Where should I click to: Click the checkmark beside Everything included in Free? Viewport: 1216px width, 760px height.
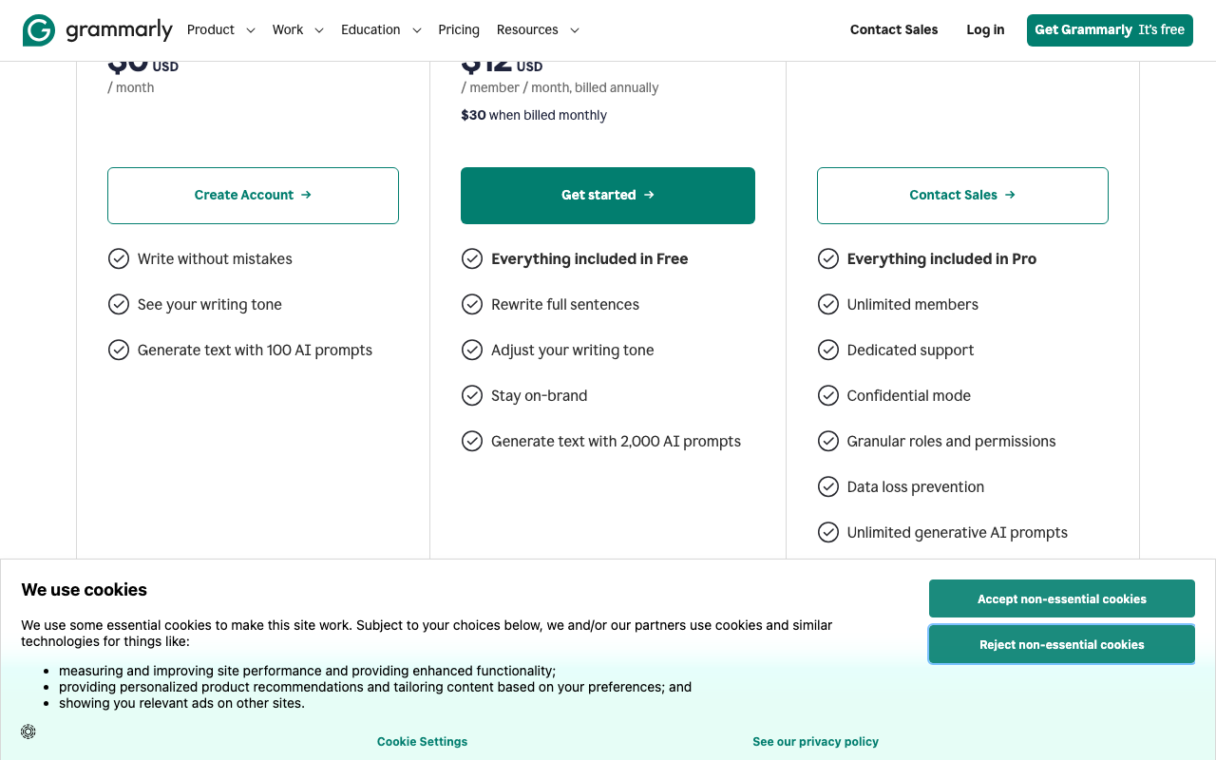click(472, 258)
